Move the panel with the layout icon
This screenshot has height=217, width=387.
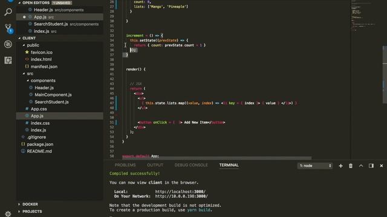[x=371, y=166]
